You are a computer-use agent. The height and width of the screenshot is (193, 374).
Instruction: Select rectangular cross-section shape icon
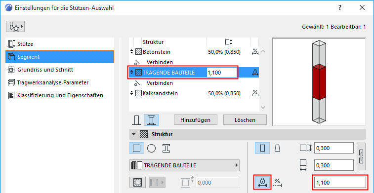[x=137, y=148]
